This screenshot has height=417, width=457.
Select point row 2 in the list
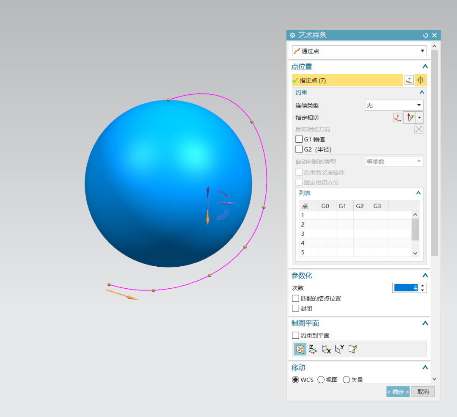coord(355,224)
